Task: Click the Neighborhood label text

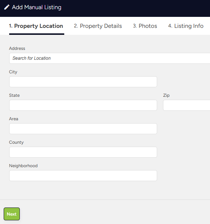Action: click(23, 166)
